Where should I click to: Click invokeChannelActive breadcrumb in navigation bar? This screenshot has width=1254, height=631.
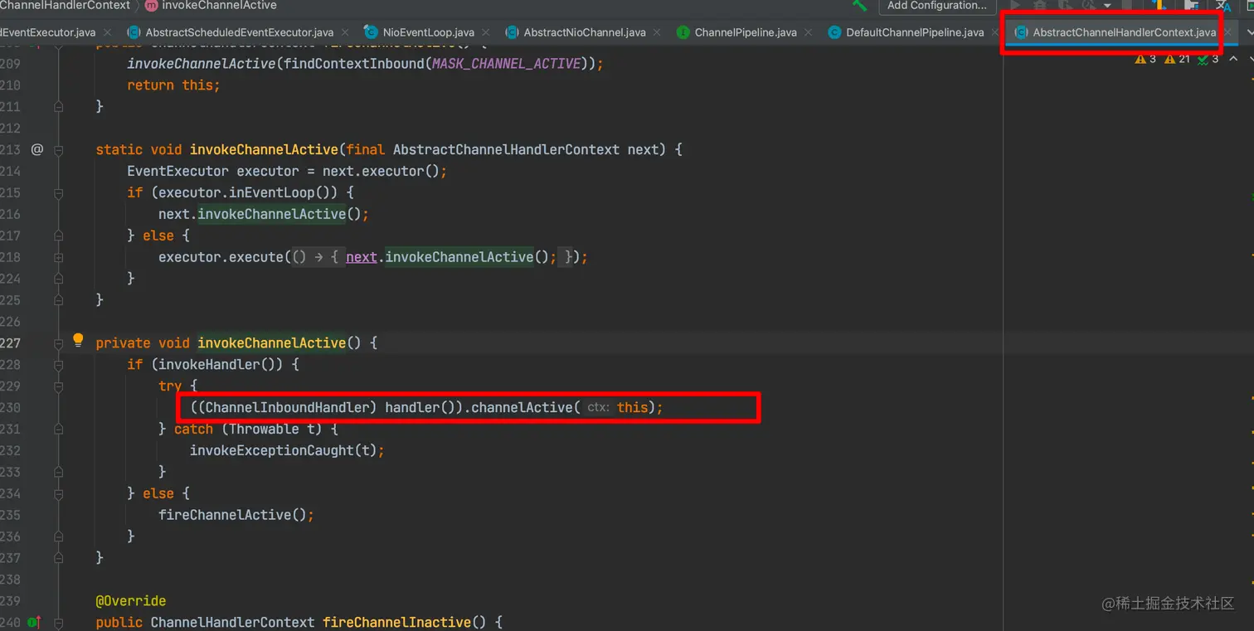(219, 5)
